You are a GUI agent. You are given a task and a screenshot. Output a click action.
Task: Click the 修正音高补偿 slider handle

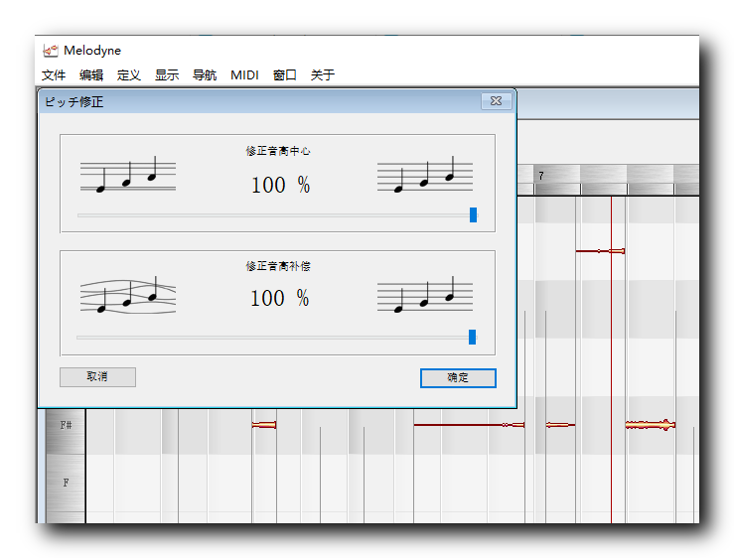point(473,337)
